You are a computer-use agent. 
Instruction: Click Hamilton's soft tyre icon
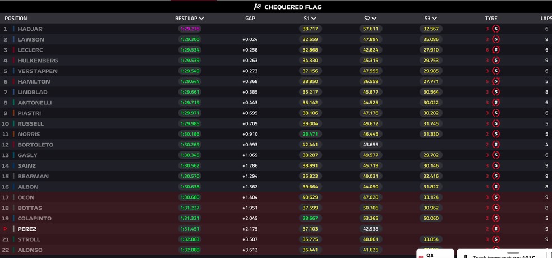click(496, 82)
